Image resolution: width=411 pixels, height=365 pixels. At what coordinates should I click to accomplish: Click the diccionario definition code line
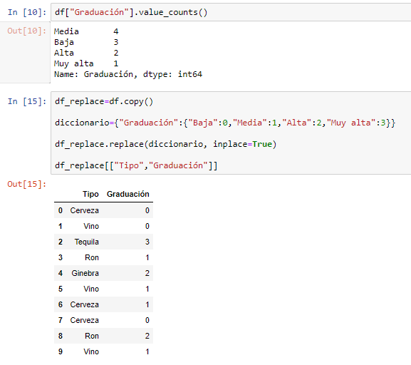tap(225, 123)
